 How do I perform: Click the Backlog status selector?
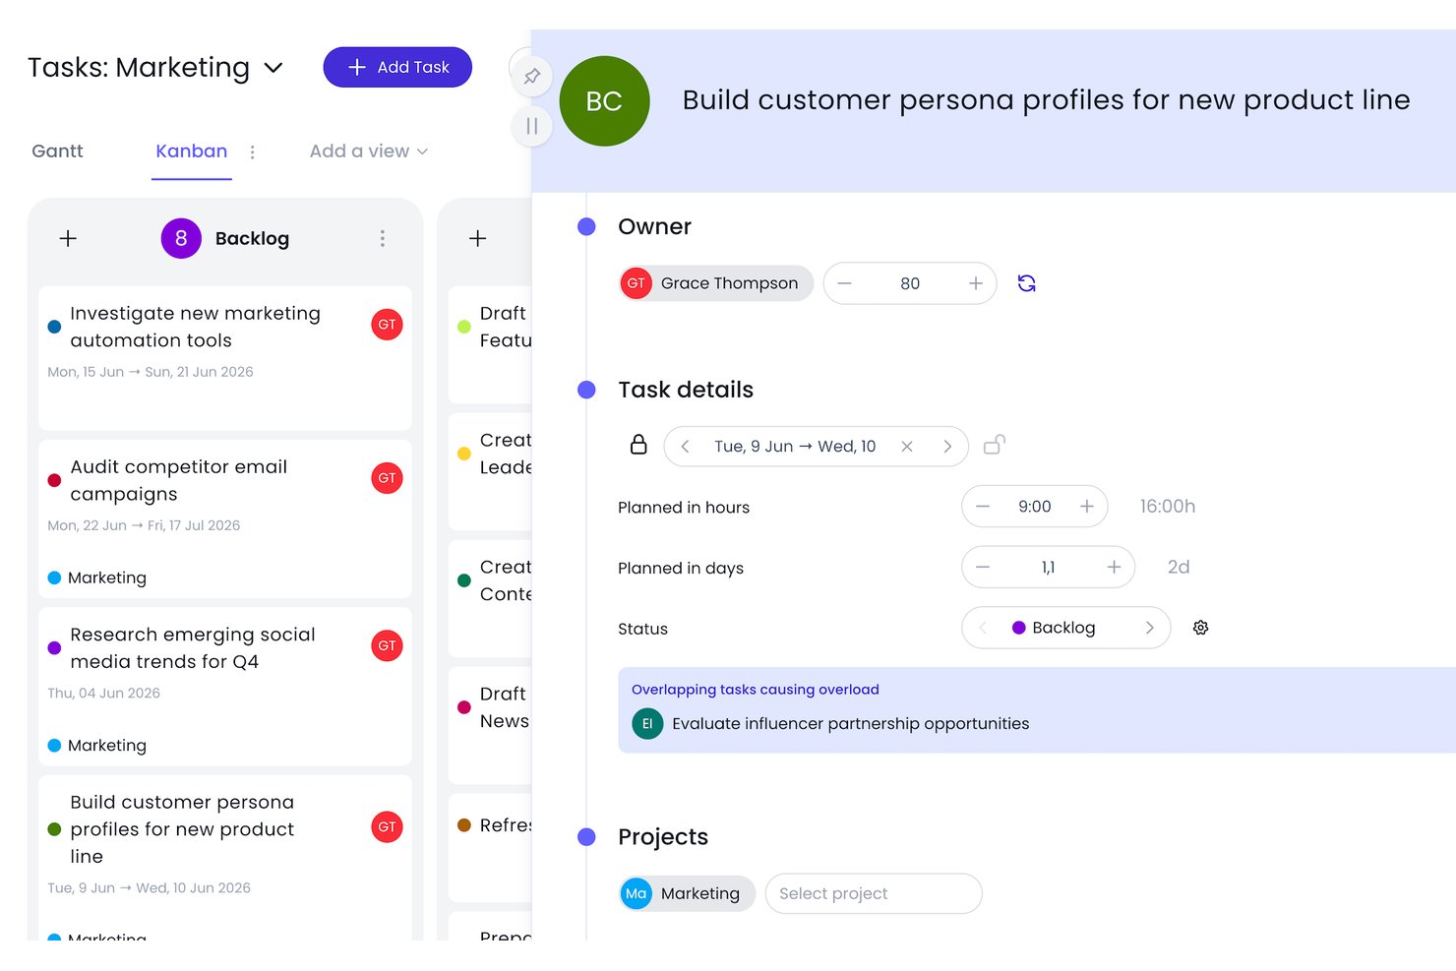point(1065,628)
